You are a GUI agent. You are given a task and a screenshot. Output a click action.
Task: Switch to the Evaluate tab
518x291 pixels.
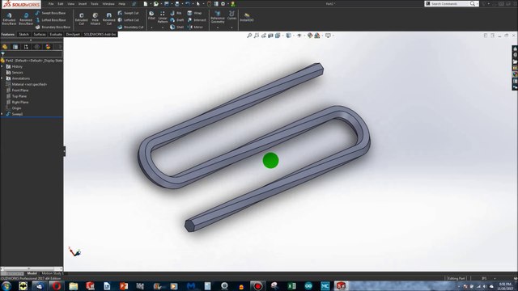(x=56, y=34)
